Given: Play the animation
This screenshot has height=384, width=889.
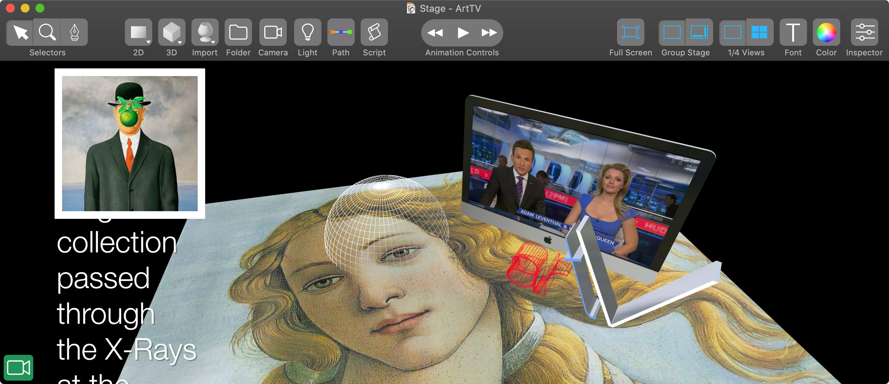Looking at the screenshot, I should point(463,33).
